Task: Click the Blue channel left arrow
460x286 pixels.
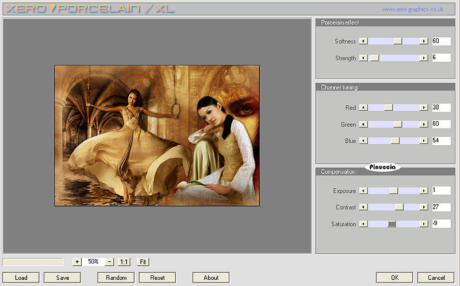Action: point(363,141)
